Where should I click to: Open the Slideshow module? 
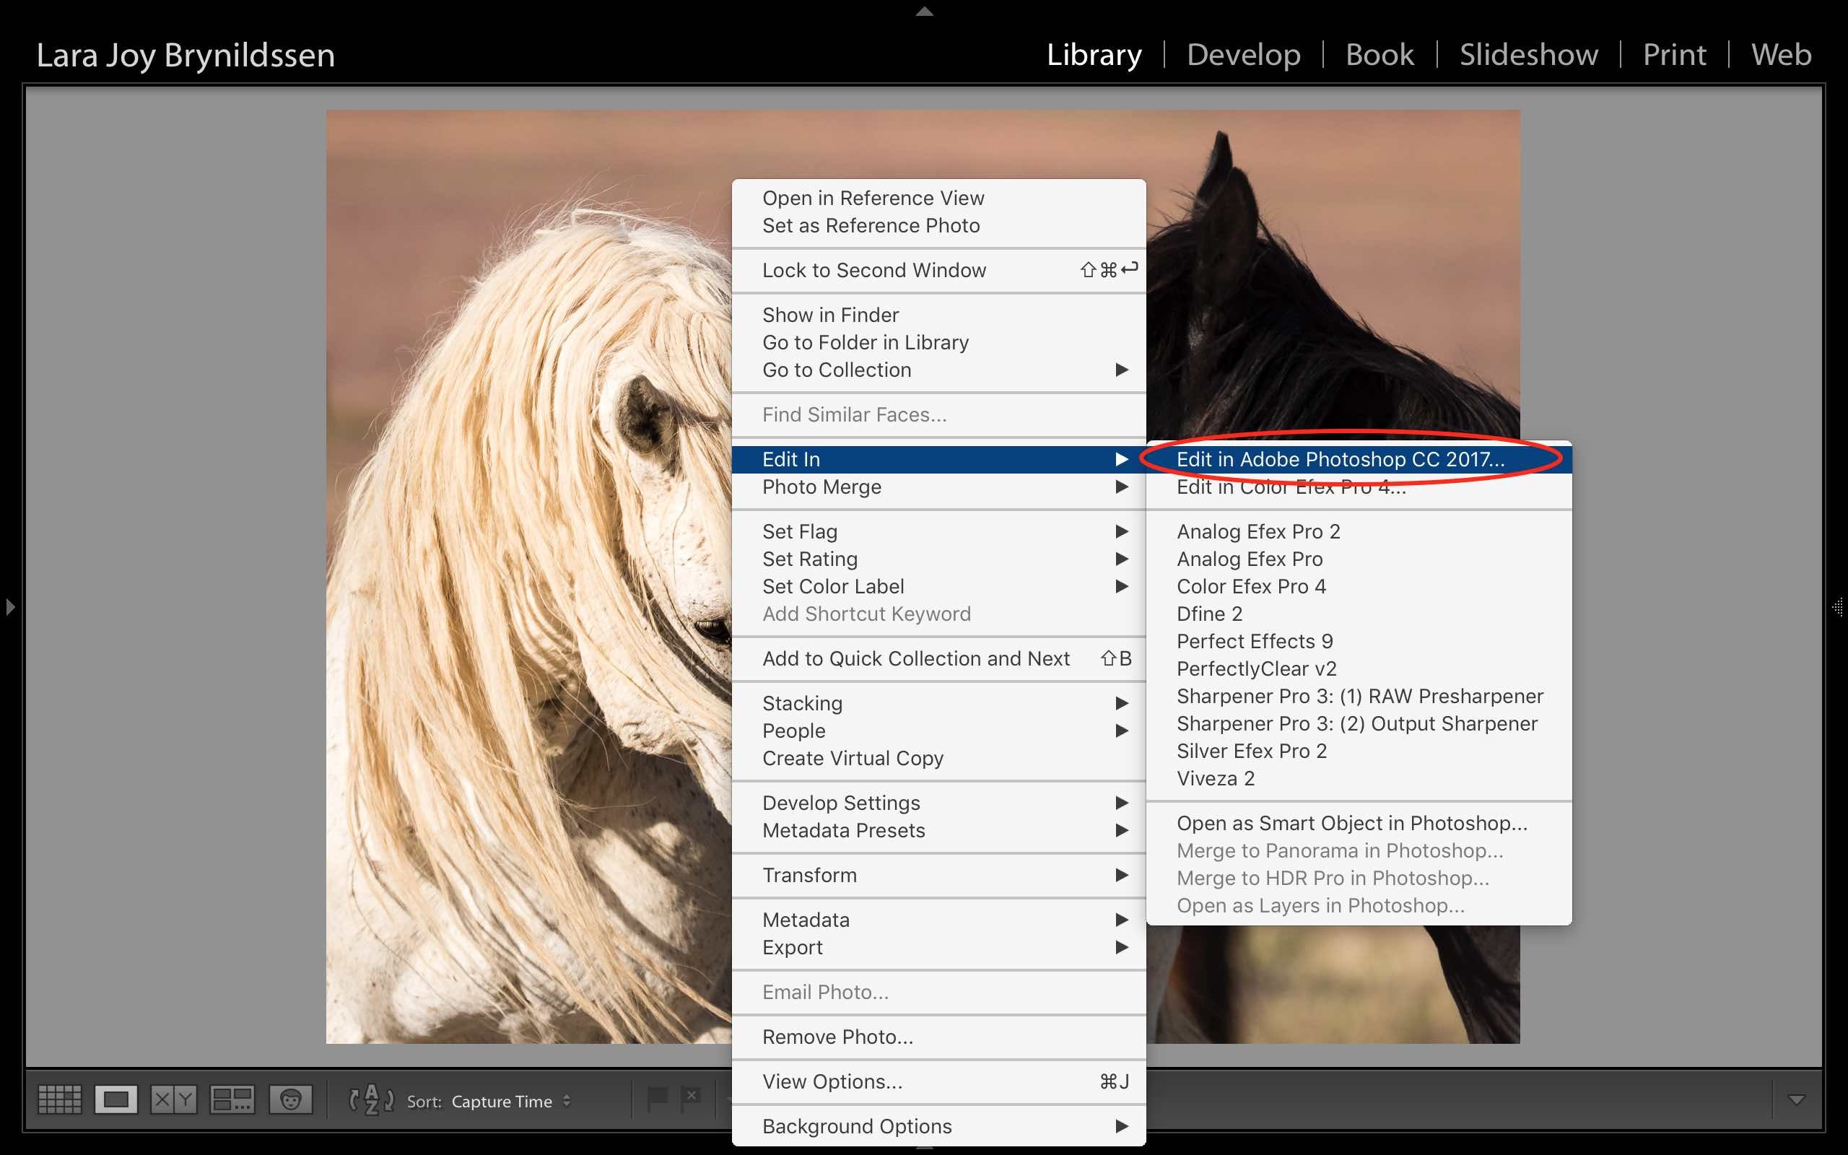[x=1528, y=55]
